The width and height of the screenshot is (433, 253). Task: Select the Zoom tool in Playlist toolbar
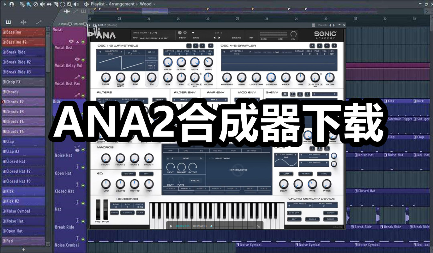click(69, 4)
